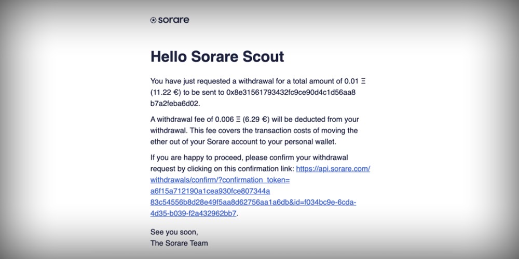Viewport: 519px width, 259px height.
Task: Click link line starting with 83c54556b8d2
Action: point(253,202)
